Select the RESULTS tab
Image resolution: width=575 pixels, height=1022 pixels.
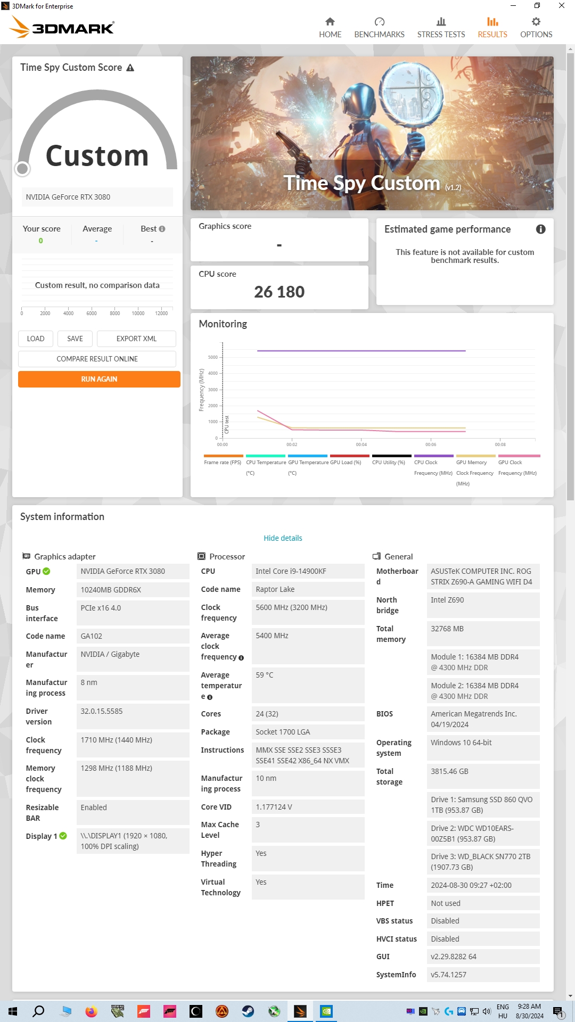point(492,28)
